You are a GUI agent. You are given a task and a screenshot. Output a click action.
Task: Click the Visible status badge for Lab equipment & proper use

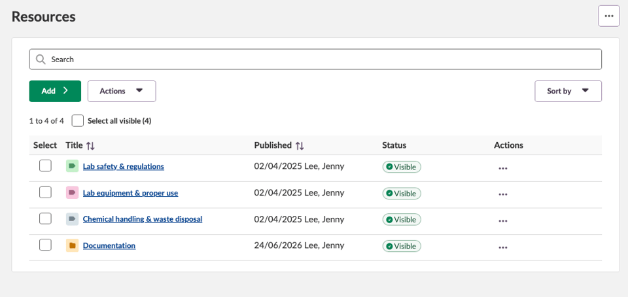point(402,194)
